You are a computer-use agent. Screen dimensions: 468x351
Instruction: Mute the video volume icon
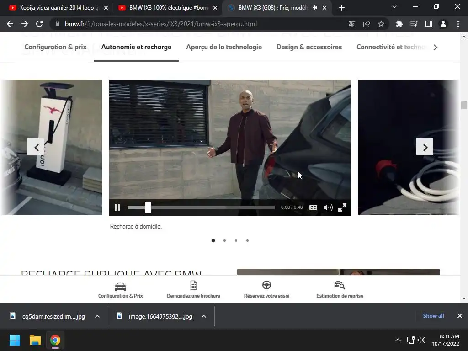328,207
